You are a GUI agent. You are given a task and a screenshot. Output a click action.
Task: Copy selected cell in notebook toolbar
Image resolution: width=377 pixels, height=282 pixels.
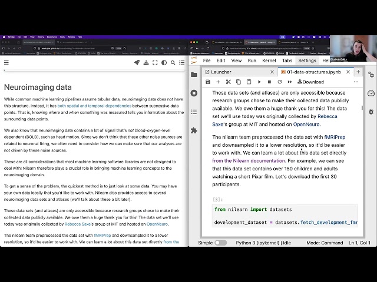pos(239,82)
